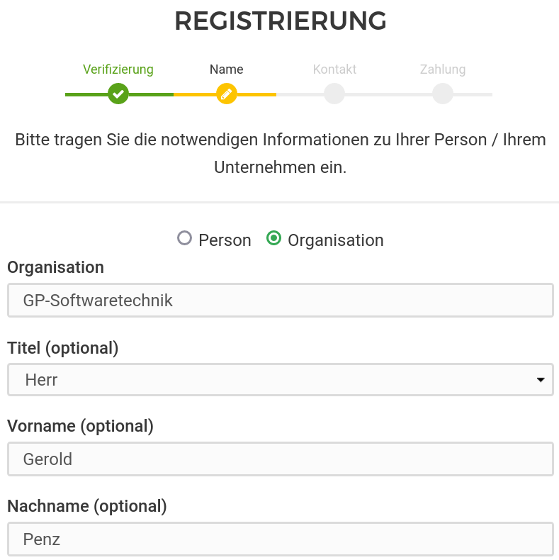Open the Zahlung step label
This screenshot has width=559, height=560.
click(443, 69)
